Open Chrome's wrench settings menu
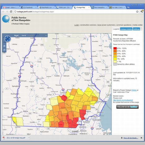 click(x=142, y=11)
